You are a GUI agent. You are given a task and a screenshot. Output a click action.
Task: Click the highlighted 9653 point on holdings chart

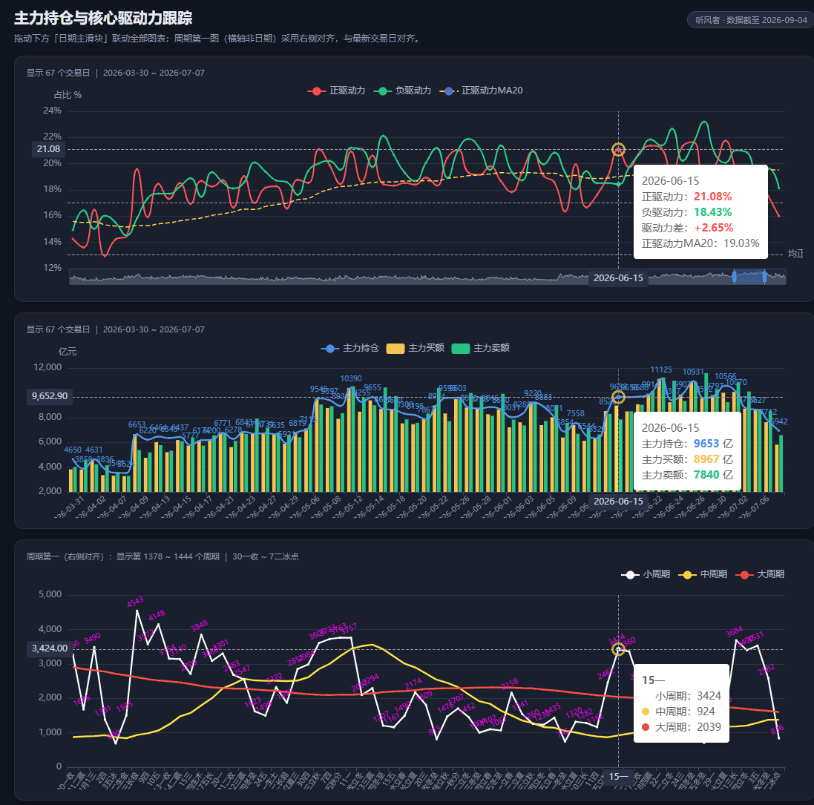click(618, 398)
